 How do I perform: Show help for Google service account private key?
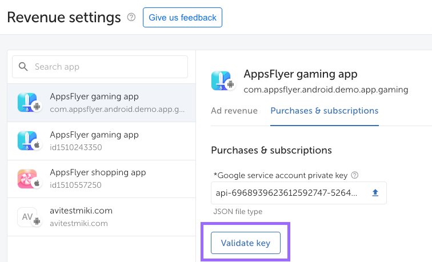click(354, 175)
